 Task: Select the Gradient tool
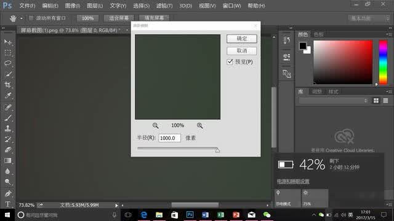click(8, 161)
